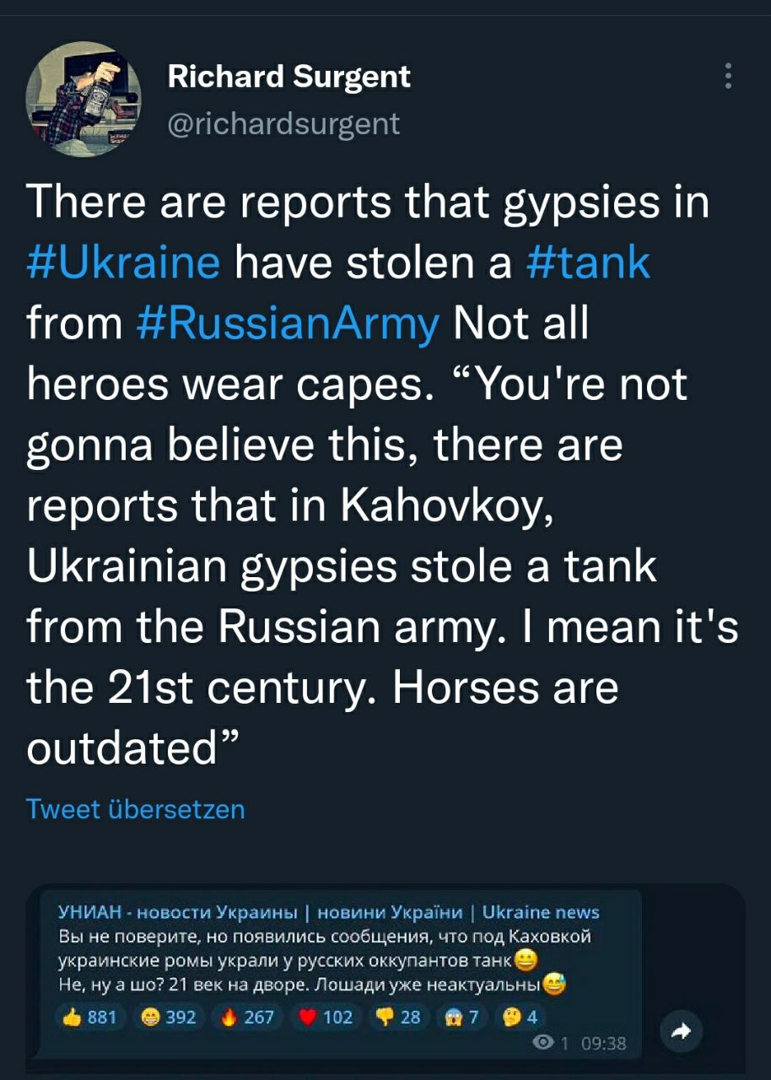This screenshot has width=771, height=1080.
Task: Click the red heart reaction 102
Action: click(326, 1017)
